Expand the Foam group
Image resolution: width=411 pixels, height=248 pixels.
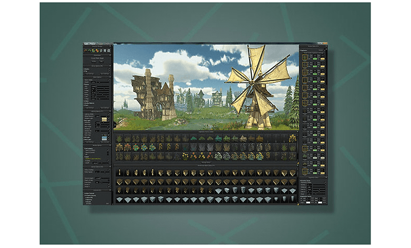click(86, 105)
